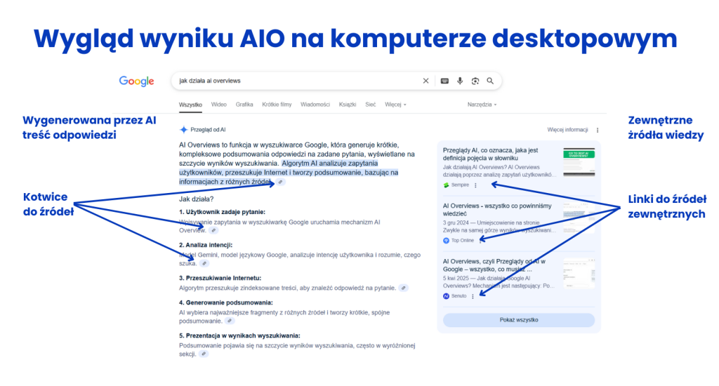Viewport: 719px width, 386px height.
Task: Open the Senuto source thumbnail
Action: [579, 273]
